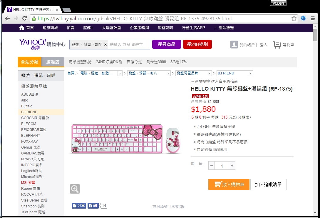Open 大聯盟計畫 in the top navigation
The height and width of the screenshot is (218, 320).
pos(111,28)
